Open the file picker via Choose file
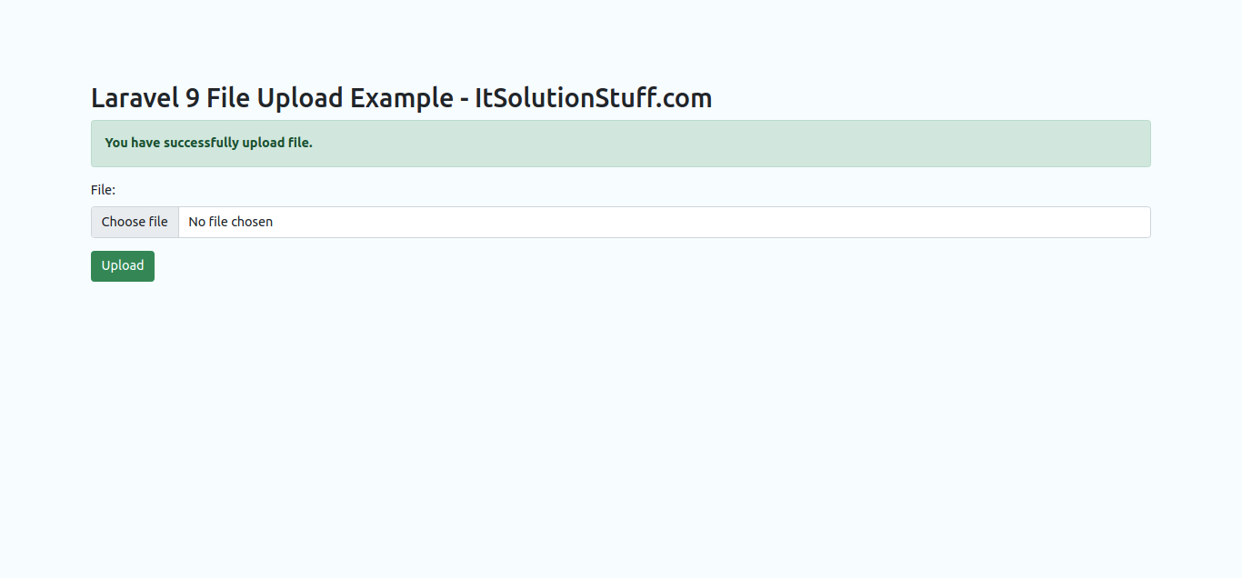This screenshot has height=578, width=1242. 135,222
